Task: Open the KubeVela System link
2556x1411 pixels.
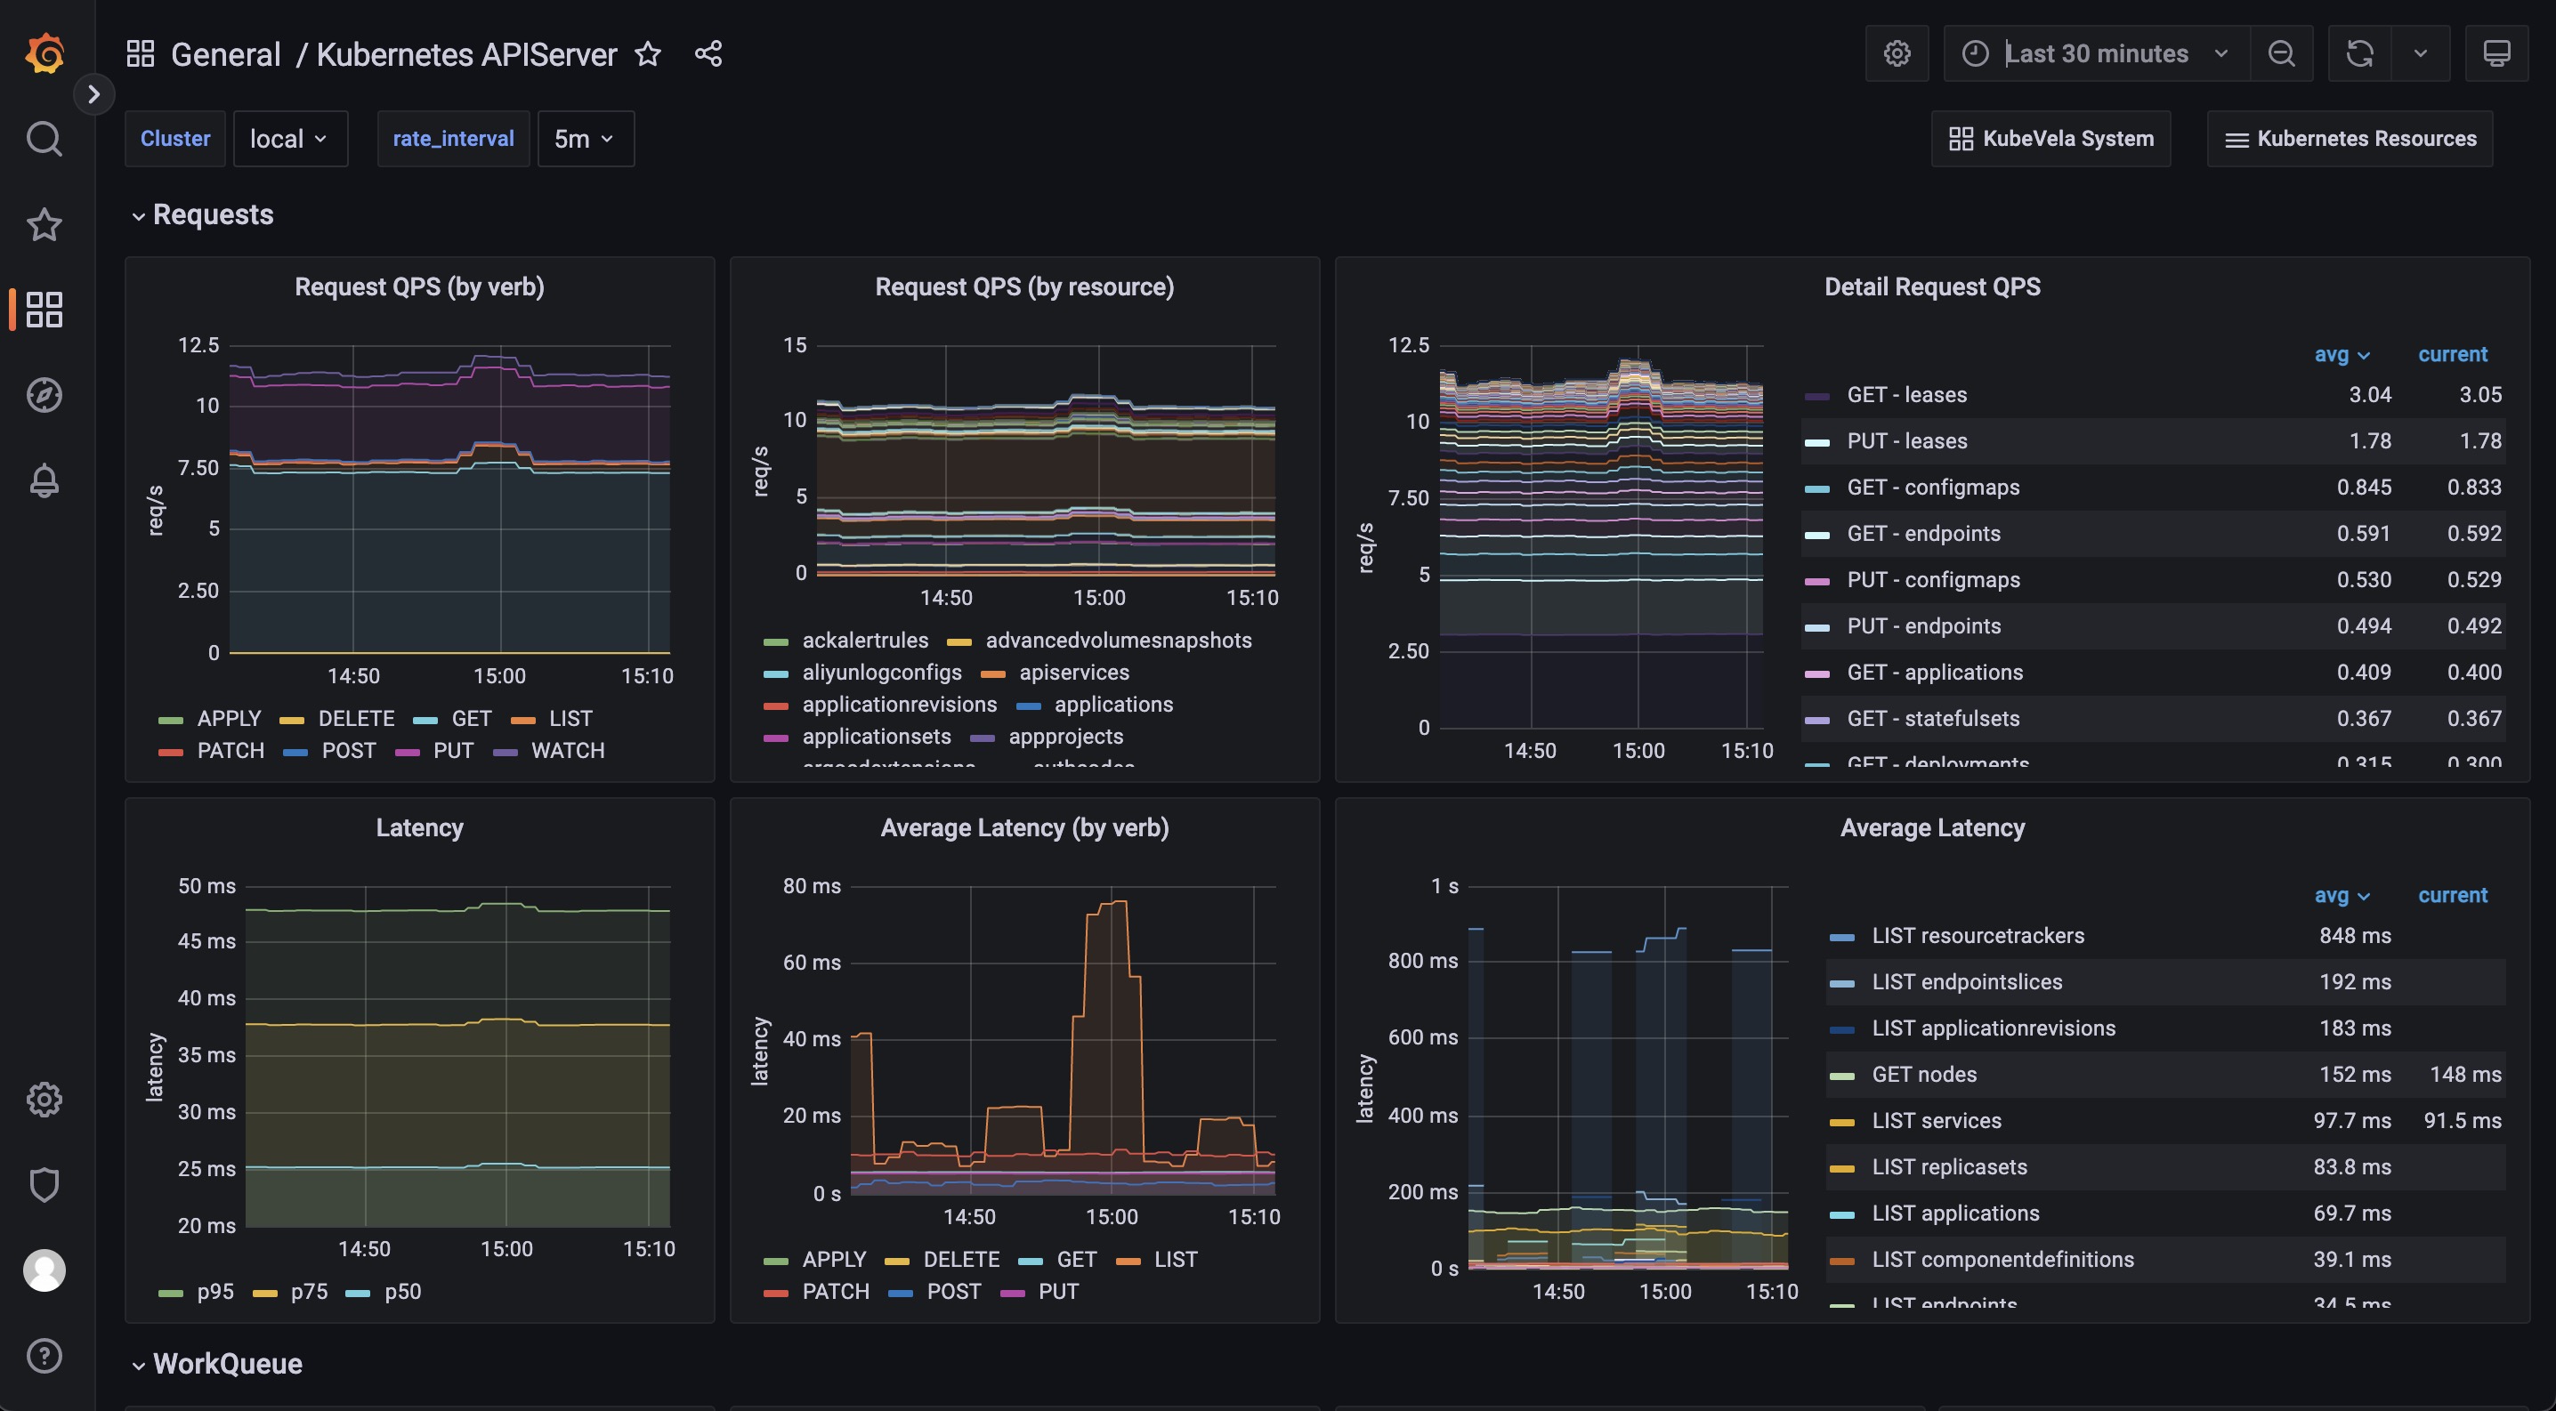Action: (2051, 139)
